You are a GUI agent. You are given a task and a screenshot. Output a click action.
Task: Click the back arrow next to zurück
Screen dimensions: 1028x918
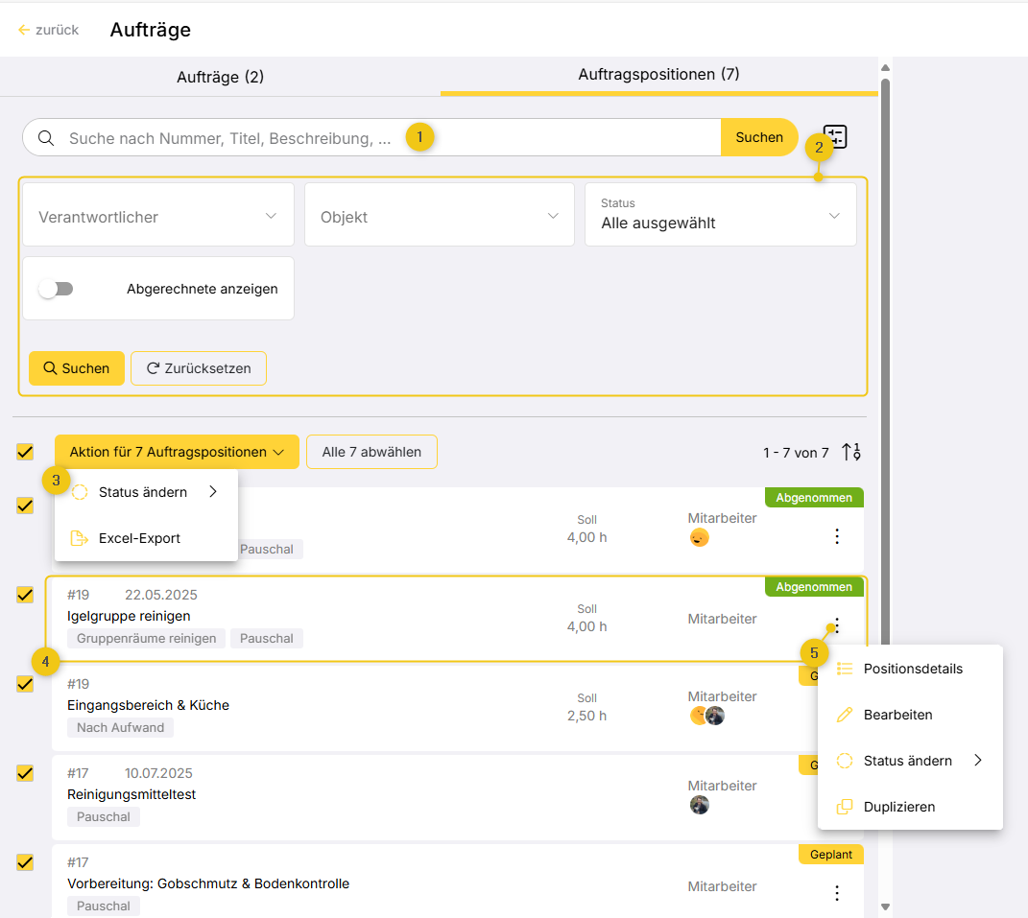24,30
